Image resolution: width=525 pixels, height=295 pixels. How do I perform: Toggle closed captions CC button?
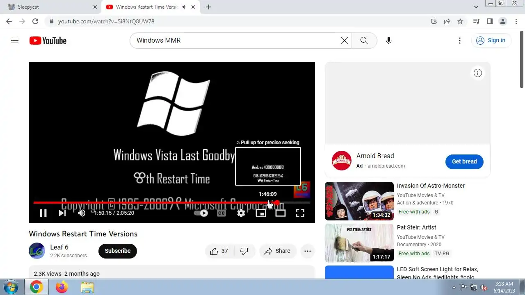221,213
